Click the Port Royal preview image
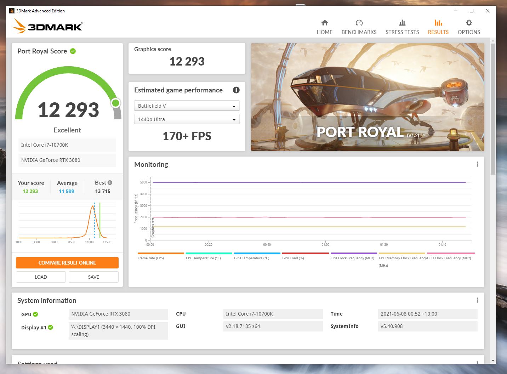 point(368,97)
